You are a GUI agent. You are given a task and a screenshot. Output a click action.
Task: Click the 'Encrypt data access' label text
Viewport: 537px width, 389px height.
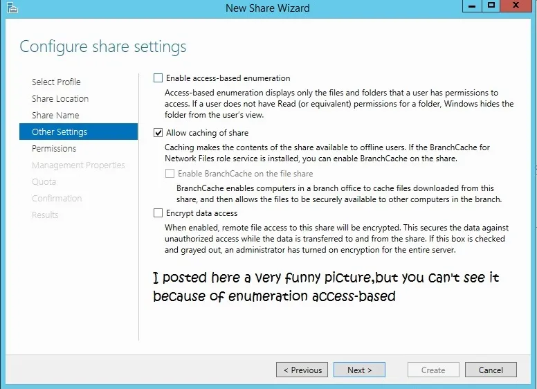[x=201, y=213]
